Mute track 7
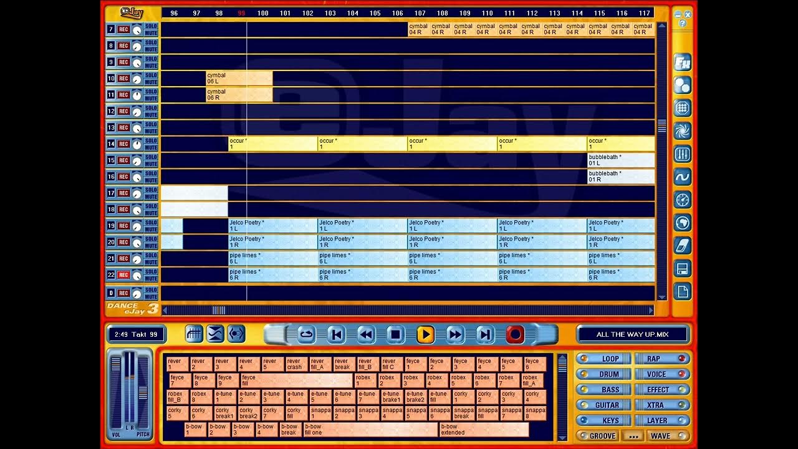 151,33
